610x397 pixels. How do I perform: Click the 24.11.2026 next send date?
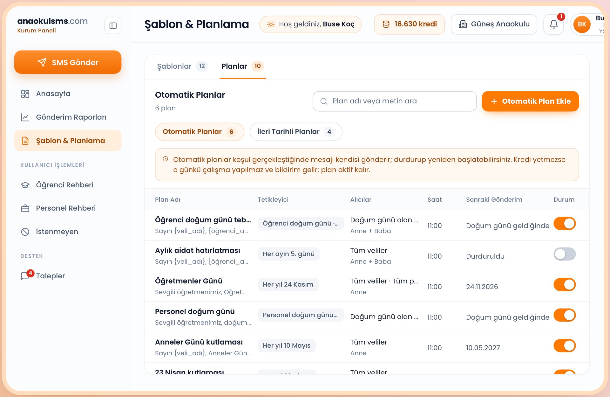[482, 287]
